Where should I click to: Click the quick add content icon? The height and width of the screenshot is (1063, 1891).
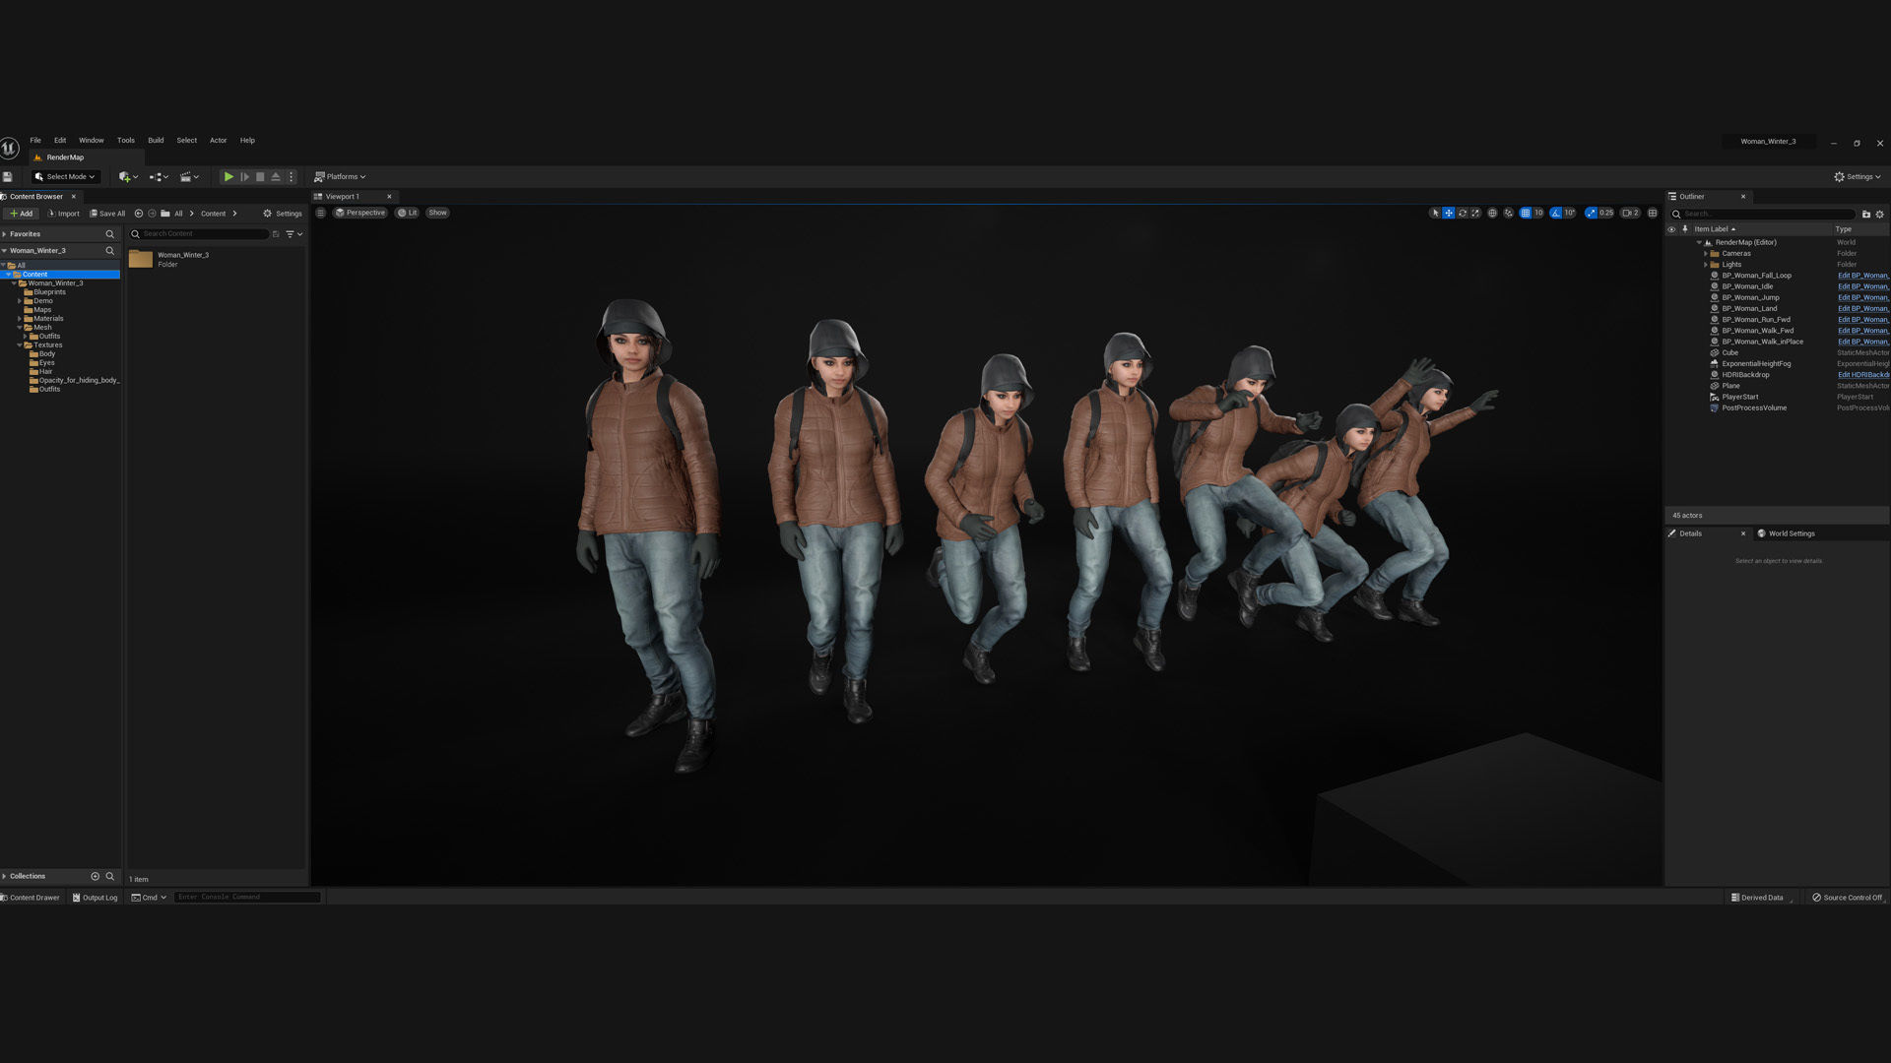(x=125, y=177)
